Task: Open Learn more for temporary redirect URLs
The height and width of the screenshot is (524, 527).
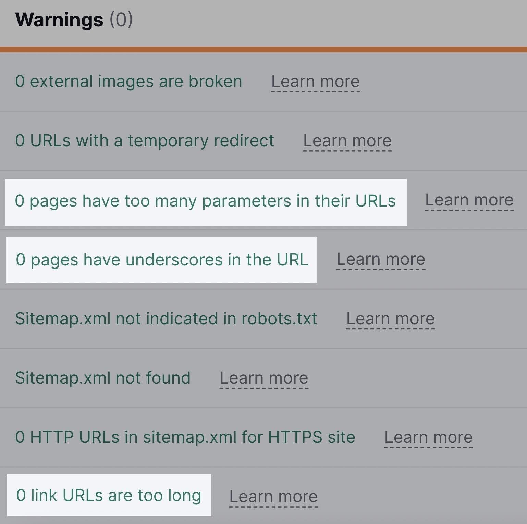Action: point(347,141)
